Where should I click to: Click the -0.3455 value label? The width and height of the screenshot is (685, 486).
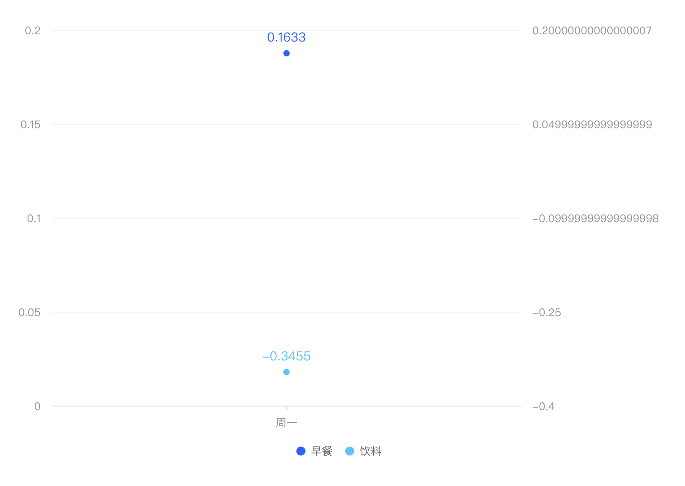[x=286, y=356]
